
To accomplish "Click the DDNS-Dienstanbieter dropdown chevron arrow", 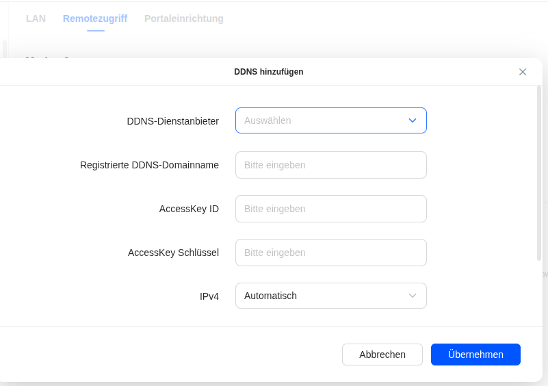I will [x=413, y=120].
